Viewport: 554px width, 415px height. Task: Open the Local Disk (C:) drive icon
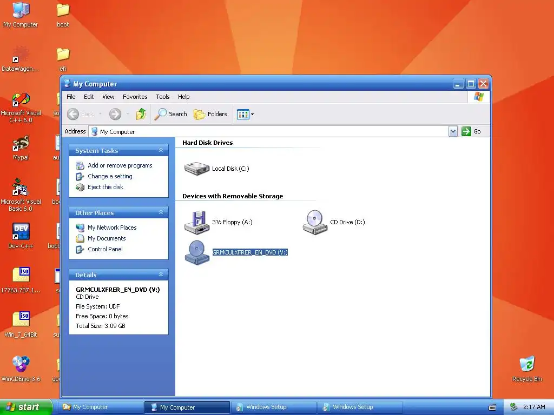point(197,169)
